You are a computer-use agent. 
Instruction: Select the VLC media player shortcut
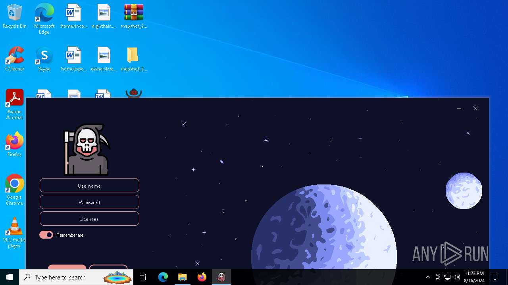pyautogui.click(x=15, y=233)
